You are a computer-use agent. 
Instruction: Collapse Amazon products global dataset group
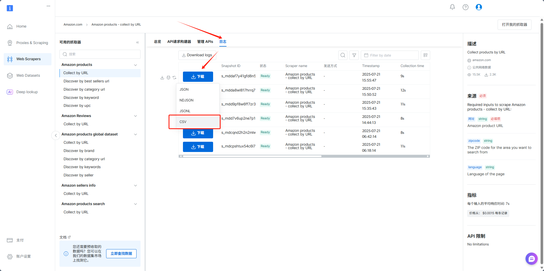[x=135, y=134]
